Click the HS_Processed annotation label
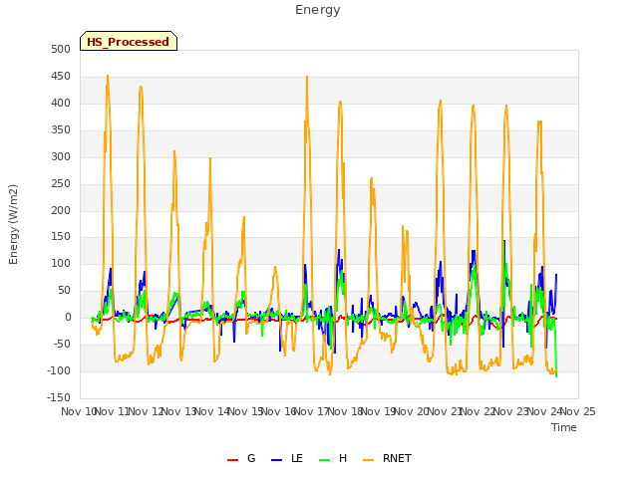This screenshot has width=638, height=478. click(x=129, y=42)
